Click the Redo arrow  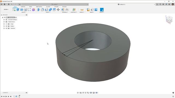15,4
